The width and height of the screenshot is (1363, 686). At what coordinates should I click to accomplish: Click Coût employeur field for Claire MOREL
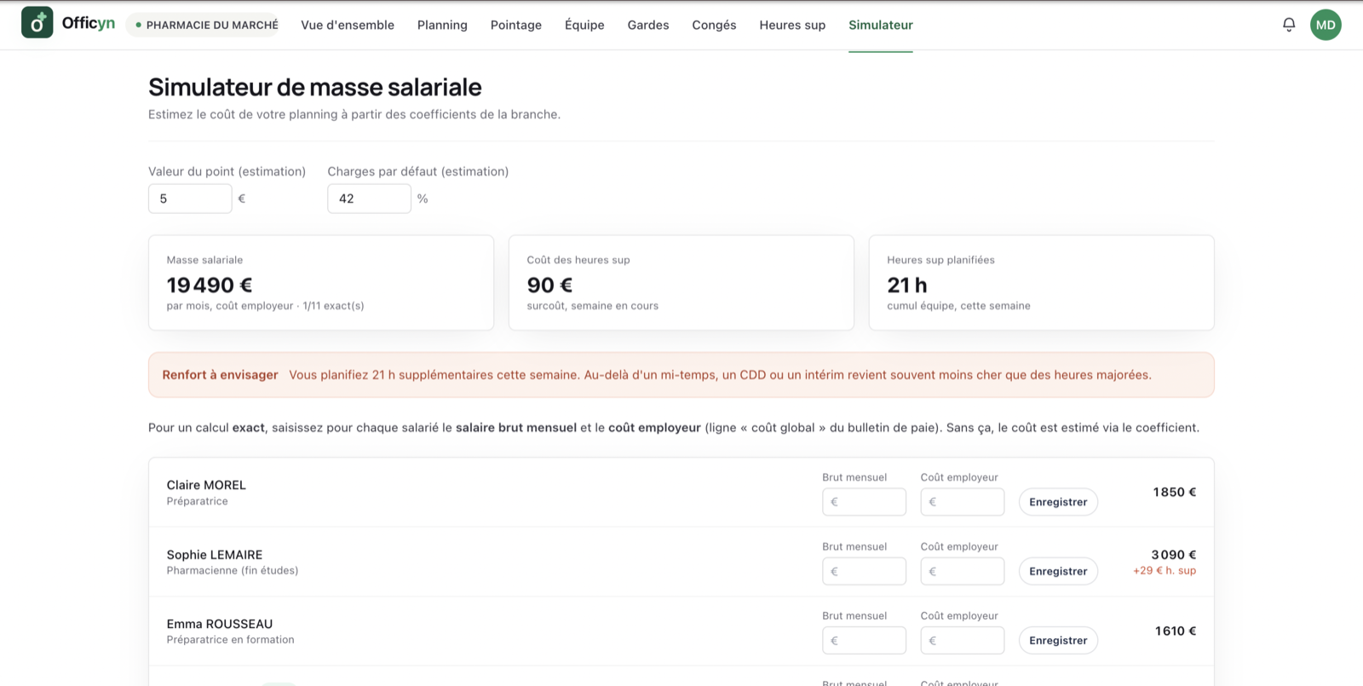963,502
